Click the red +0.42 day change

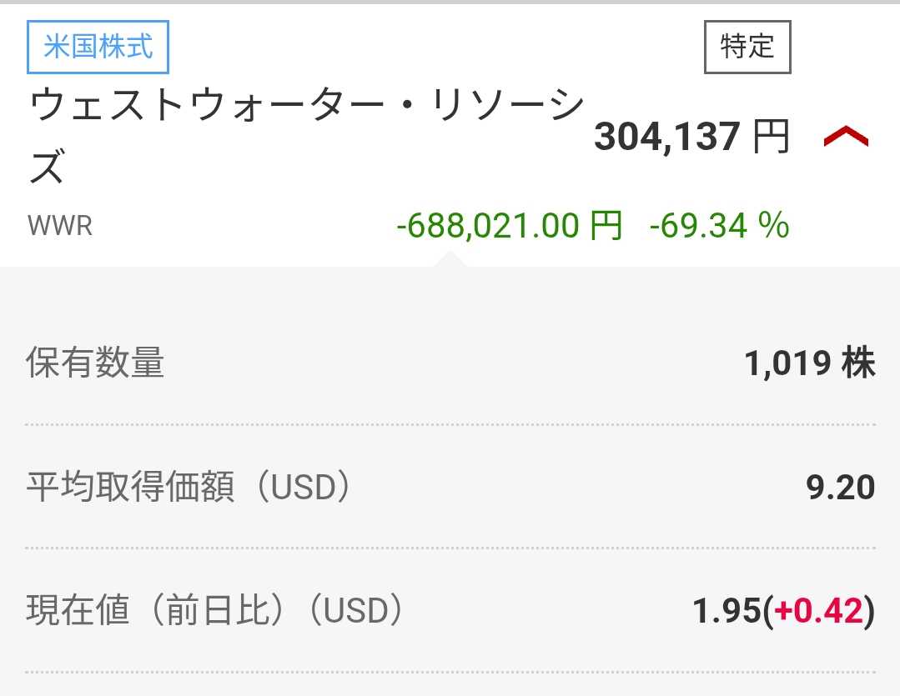818,611
